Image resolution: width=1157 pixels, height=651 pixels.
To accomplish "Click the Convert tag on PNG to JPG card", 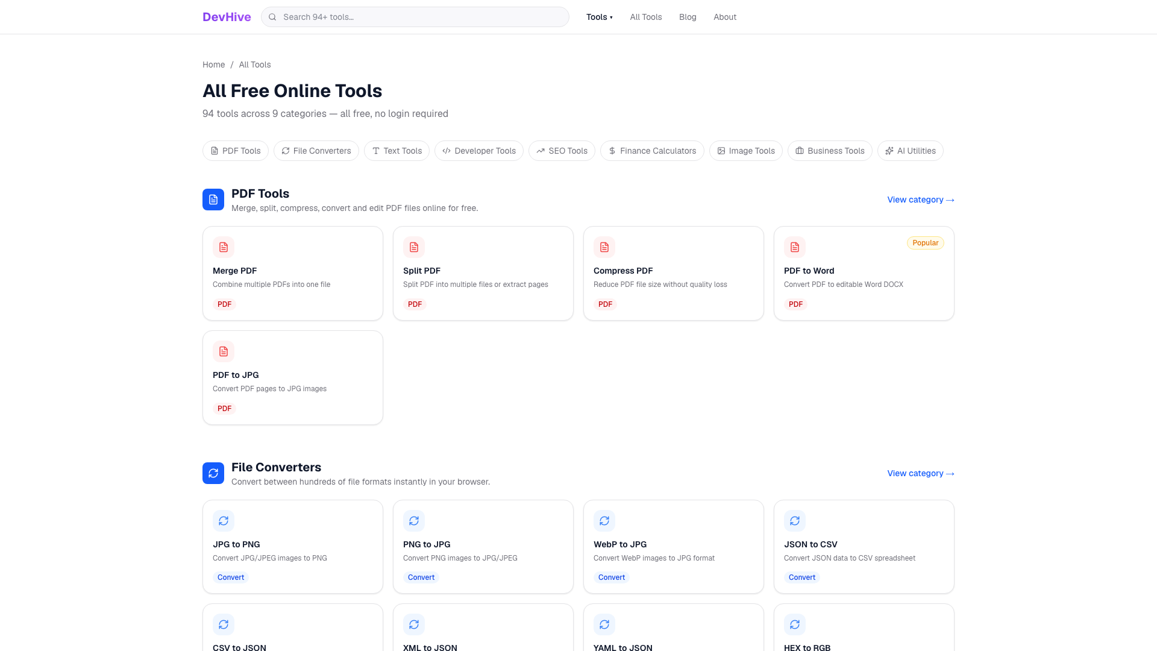I will [421, 577].
